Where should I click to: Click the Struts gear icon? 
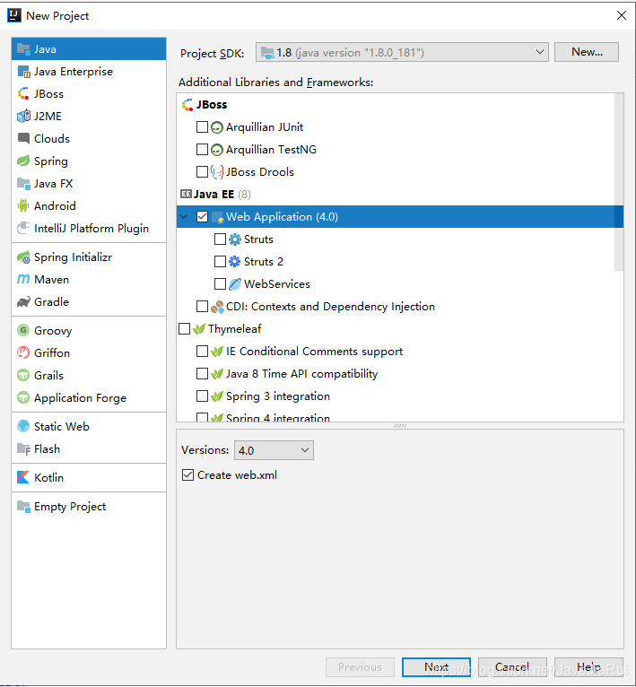tap(235, 239)
